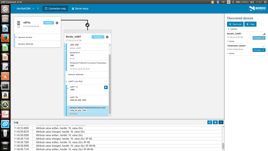
Task: Click value 6F 66 66 in highlighted characteristic
Action: tap(73, 114)
